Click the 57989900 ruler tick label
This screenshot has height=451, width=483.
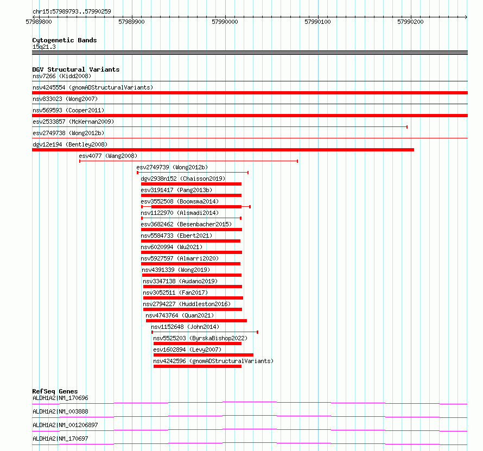click(x=131, y=22)
